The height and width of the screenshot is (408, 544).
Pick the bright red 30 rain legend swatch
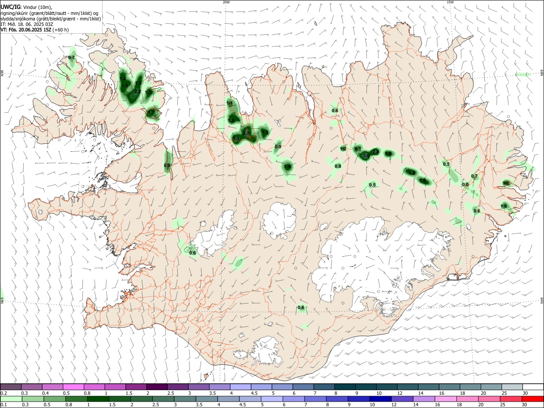tap(533, 399)
